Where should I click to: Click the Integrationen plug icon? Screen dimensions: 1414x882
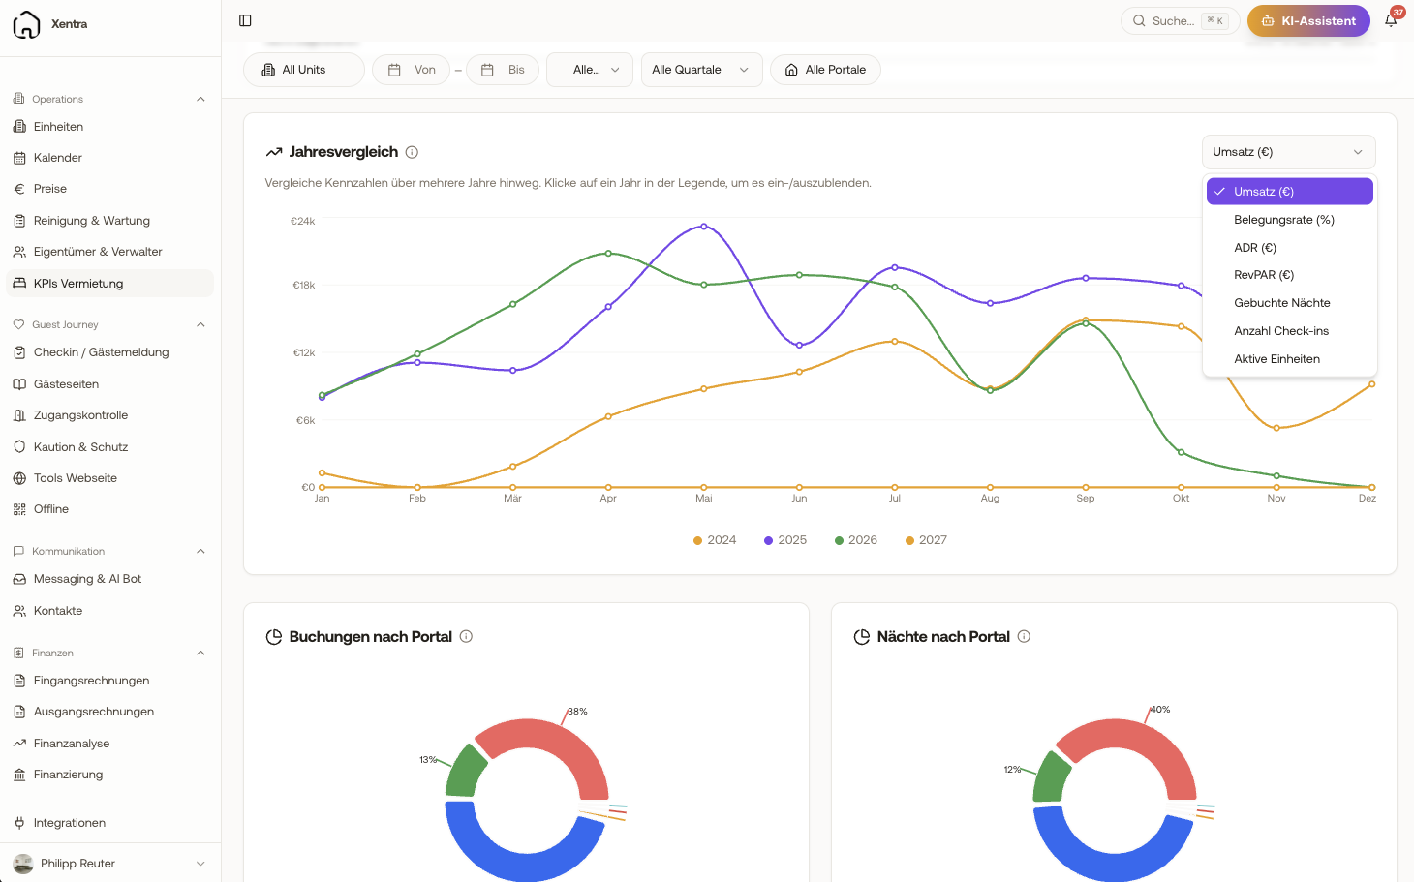19,823
